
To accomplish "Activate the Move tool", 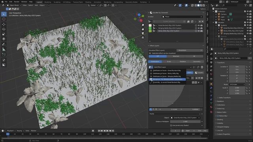I will (4, 24).
